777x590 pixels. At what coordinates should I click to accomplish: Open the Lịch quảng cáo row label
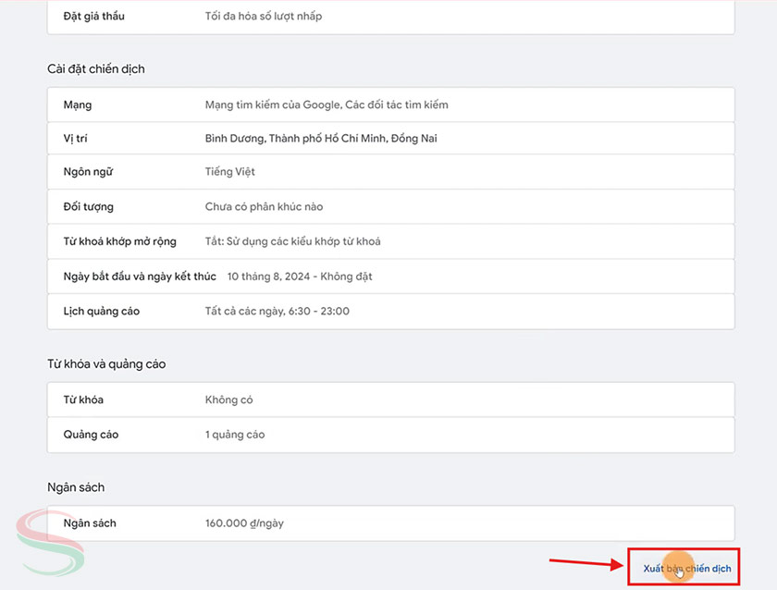[101, 312]
